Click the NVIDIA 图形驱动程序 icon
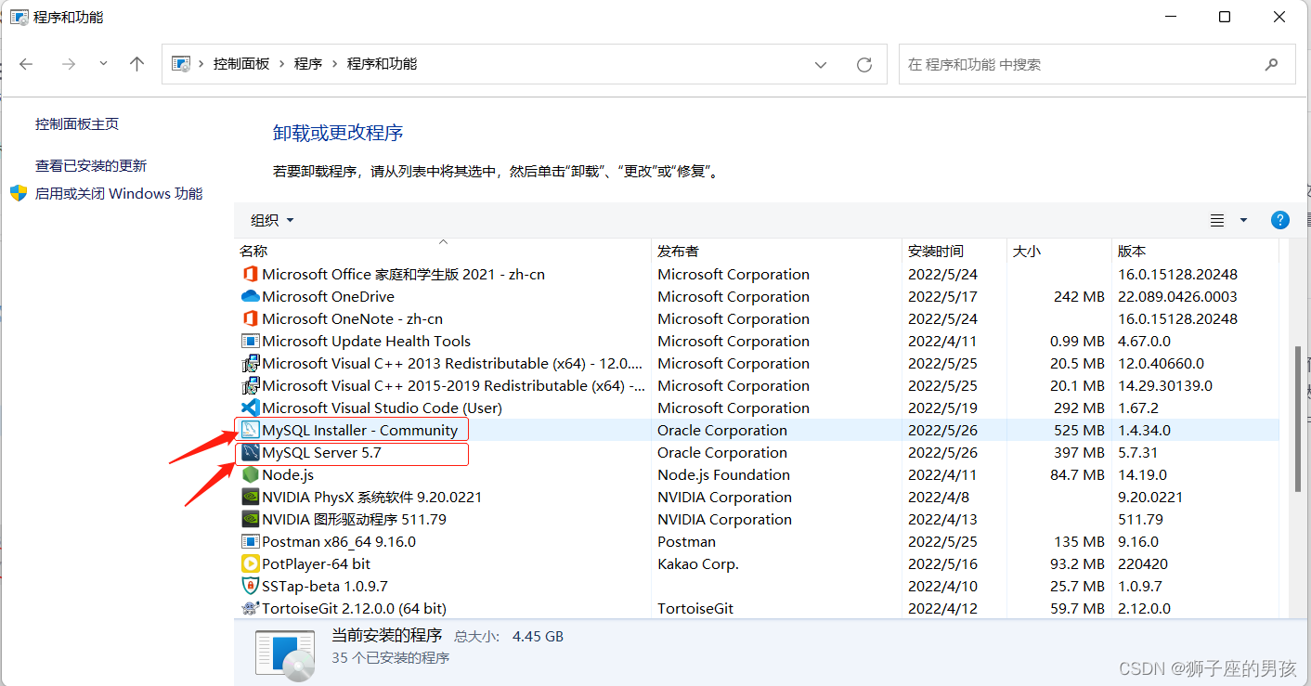Viewport: 1311px width, 686px height. [x=250, y=519]
